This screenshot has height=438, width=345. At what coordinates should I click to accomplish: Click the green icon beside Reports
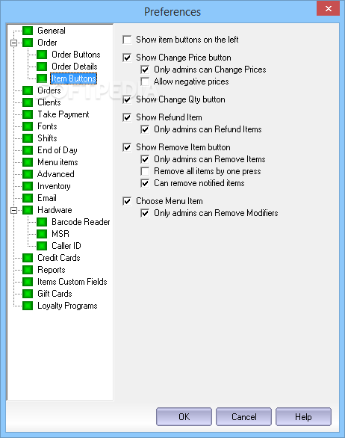(28, 270)
